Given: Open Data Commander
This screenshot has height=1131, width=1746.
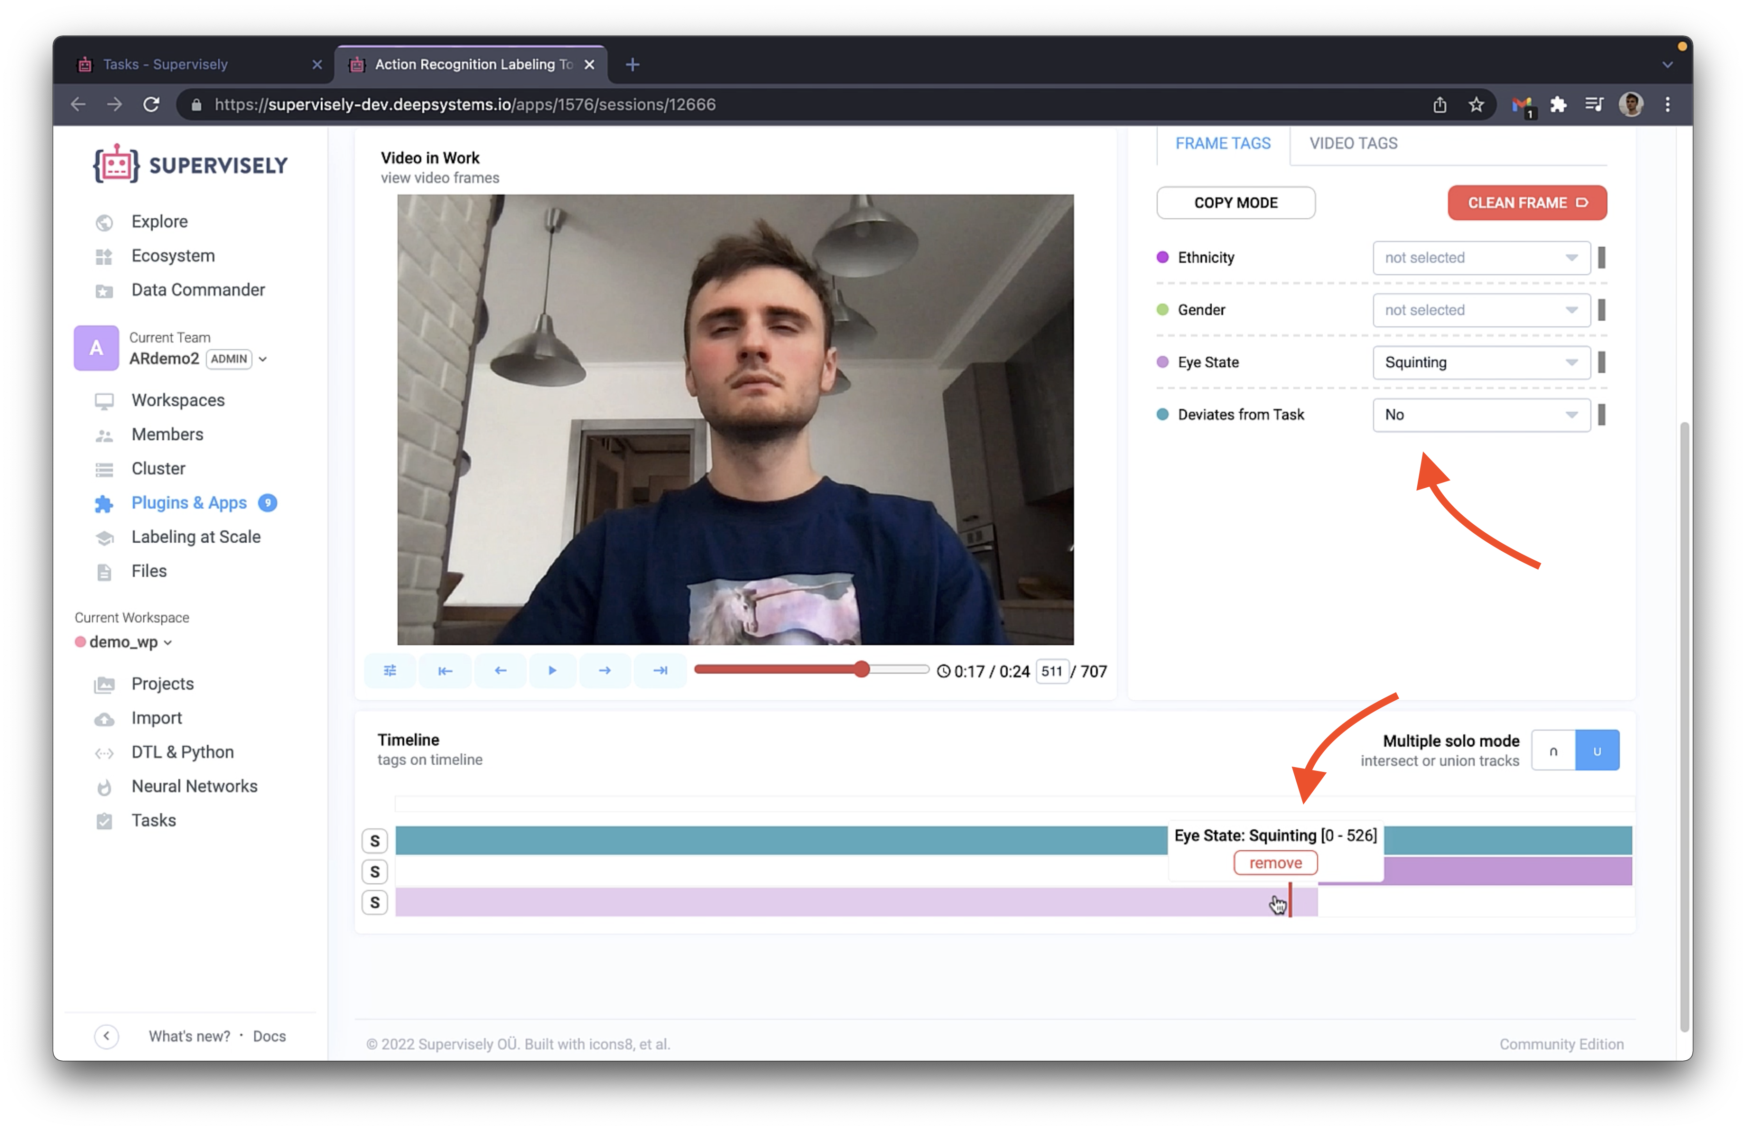Looking at the screenshot, I should pyautogui.click(x=198, y=290).
